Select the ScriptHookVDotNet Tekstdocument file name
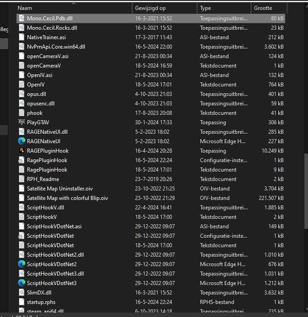 tap(50, 245)
